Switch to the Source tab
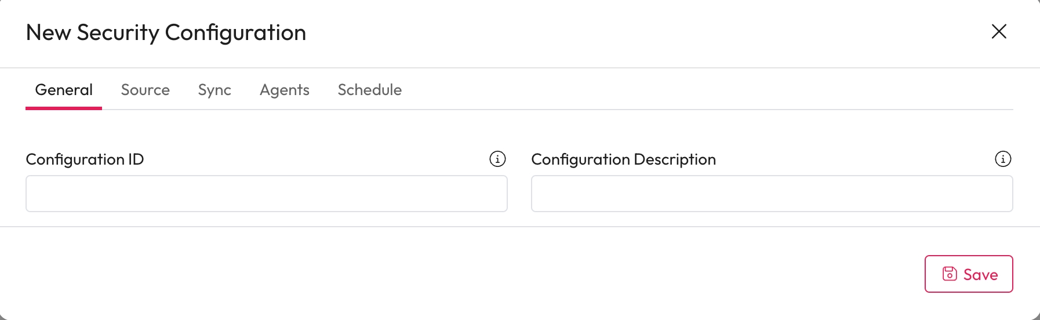The width and height of the screenshot is (1040, 320). tap(145, 90)
